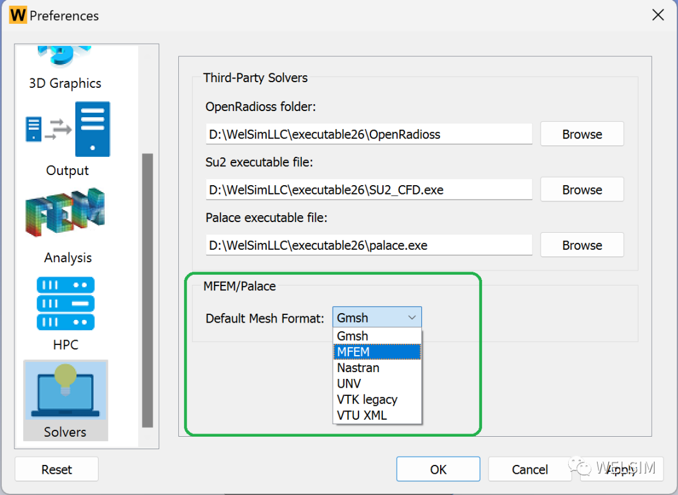The height and width of the screenshot is (495, 678).
Task: Click the category list vertical scrollbar
Action: click(148, 290)
